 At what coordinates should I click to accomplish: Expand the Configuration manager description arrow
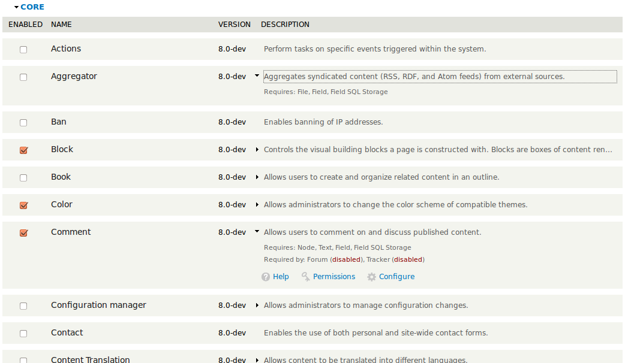pos(257,305)
